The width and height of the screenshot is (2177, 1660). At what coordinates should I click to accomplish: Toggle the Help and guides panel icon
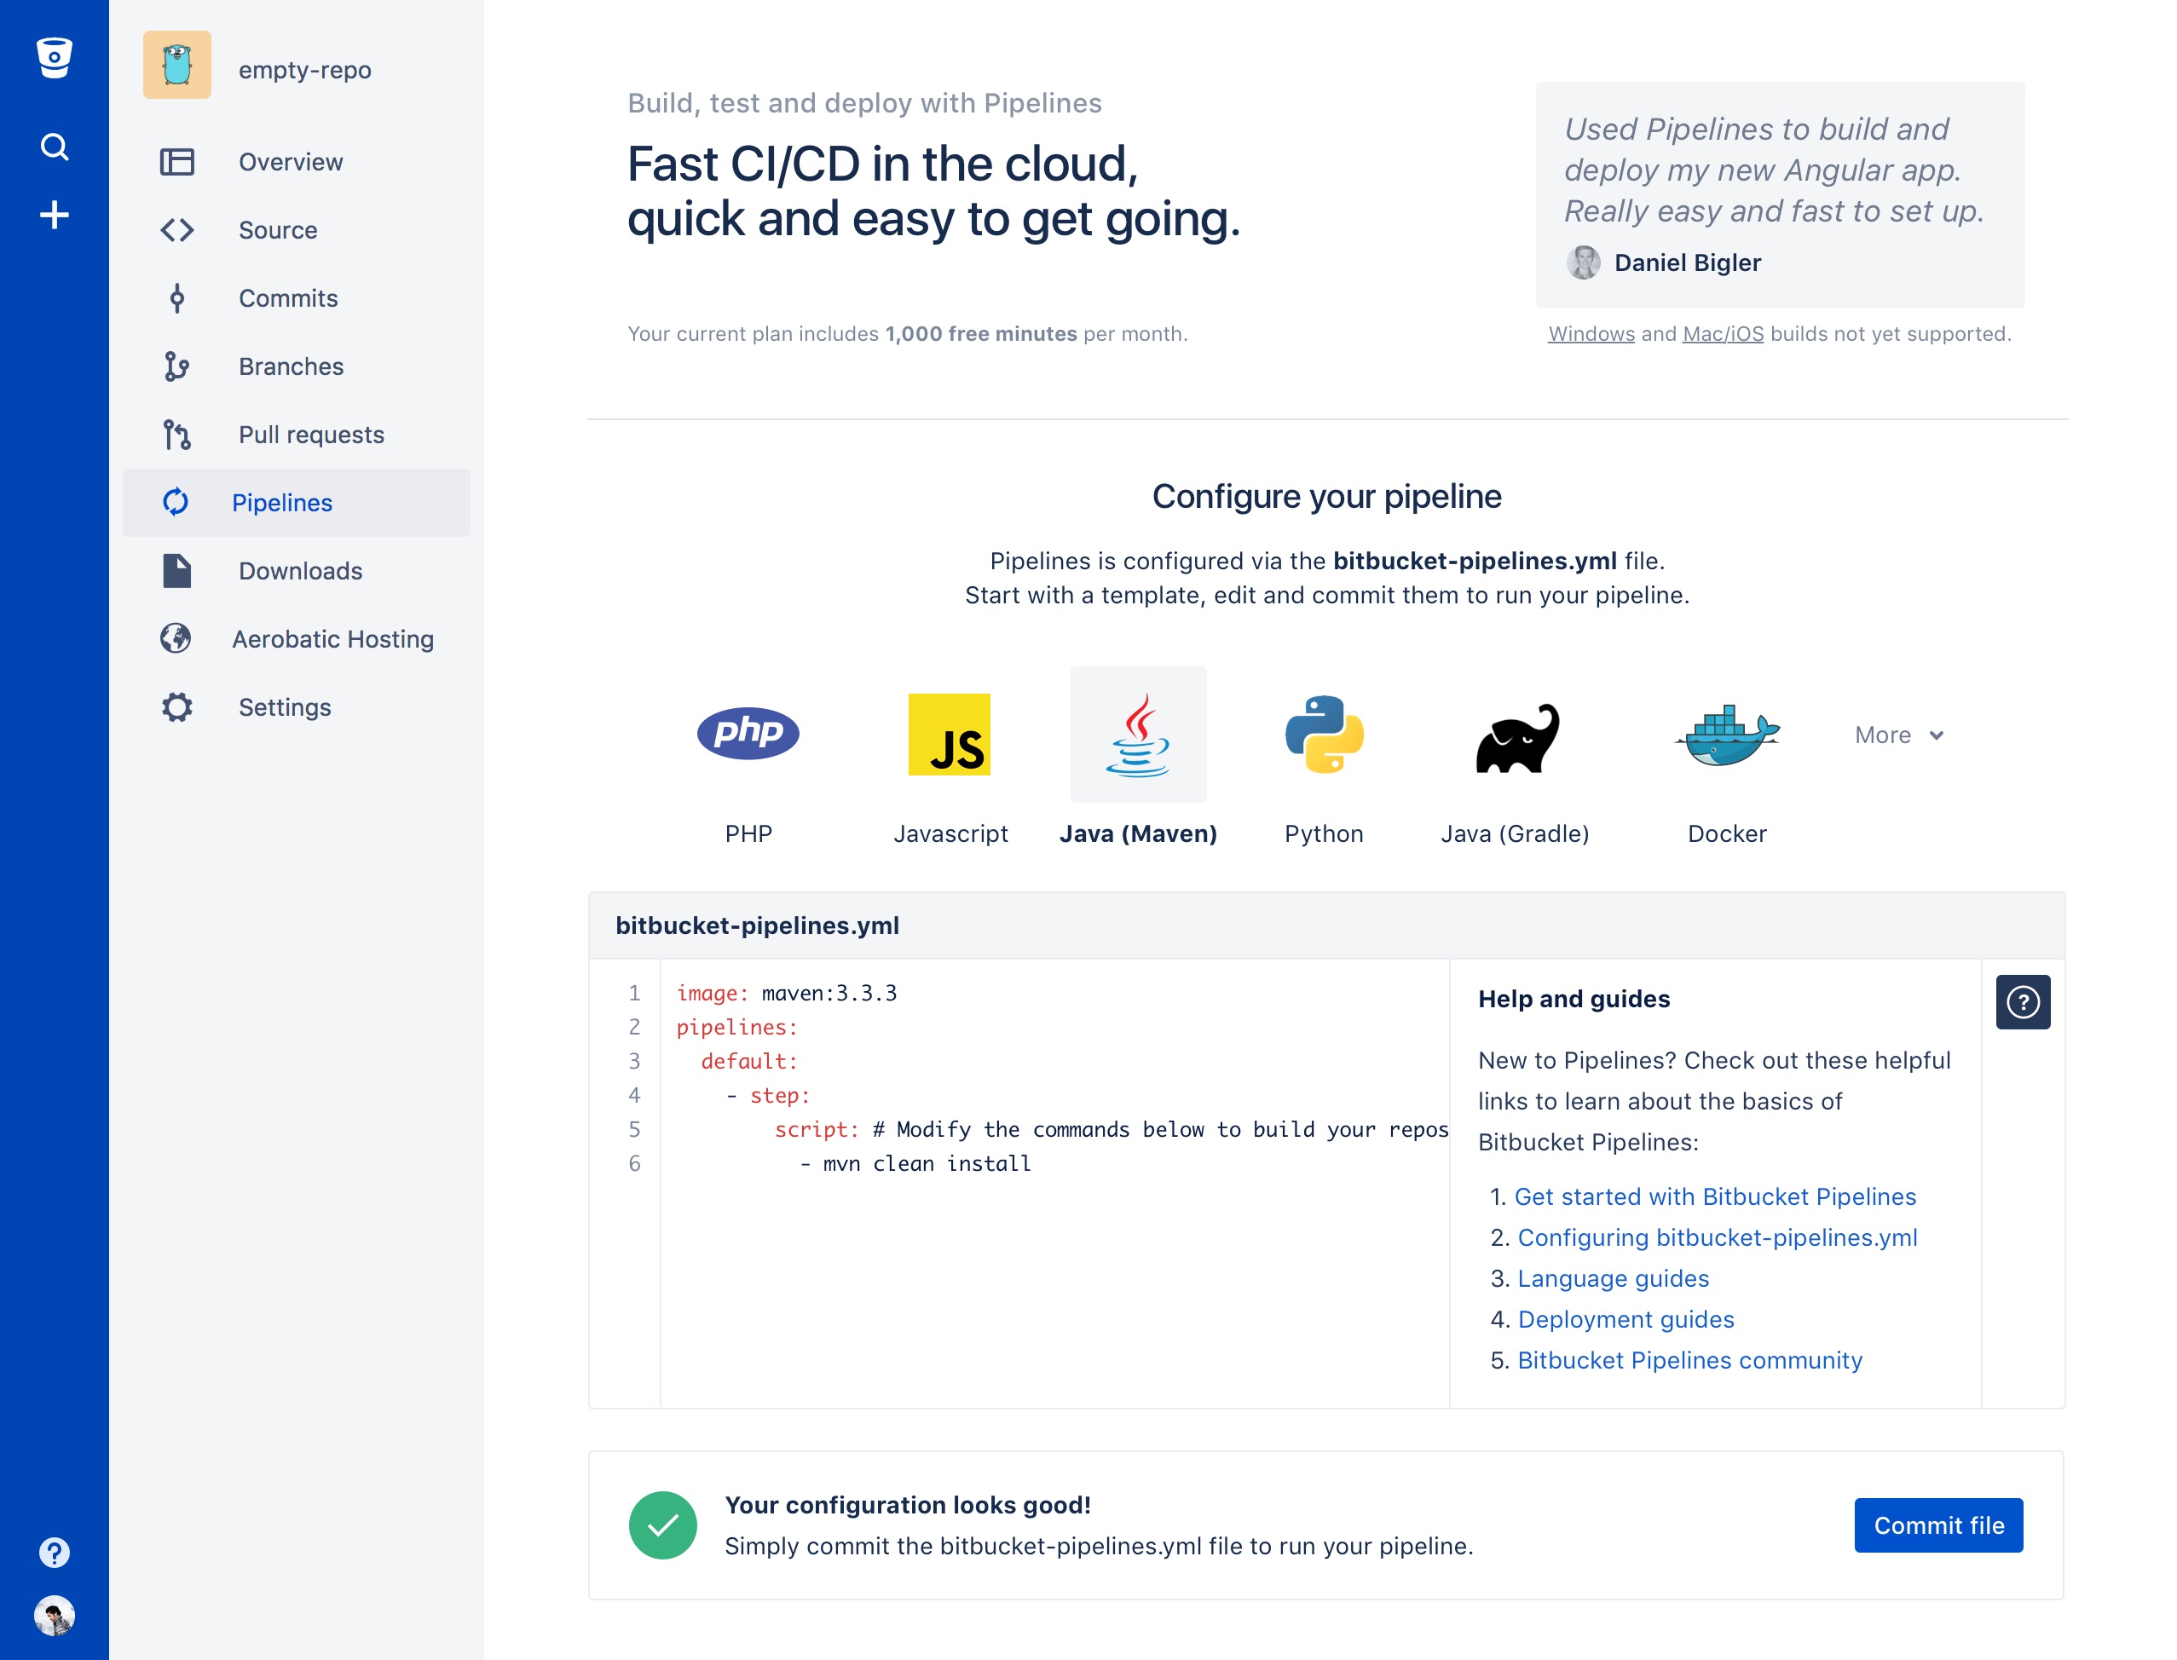[x=2023, y=1002]
